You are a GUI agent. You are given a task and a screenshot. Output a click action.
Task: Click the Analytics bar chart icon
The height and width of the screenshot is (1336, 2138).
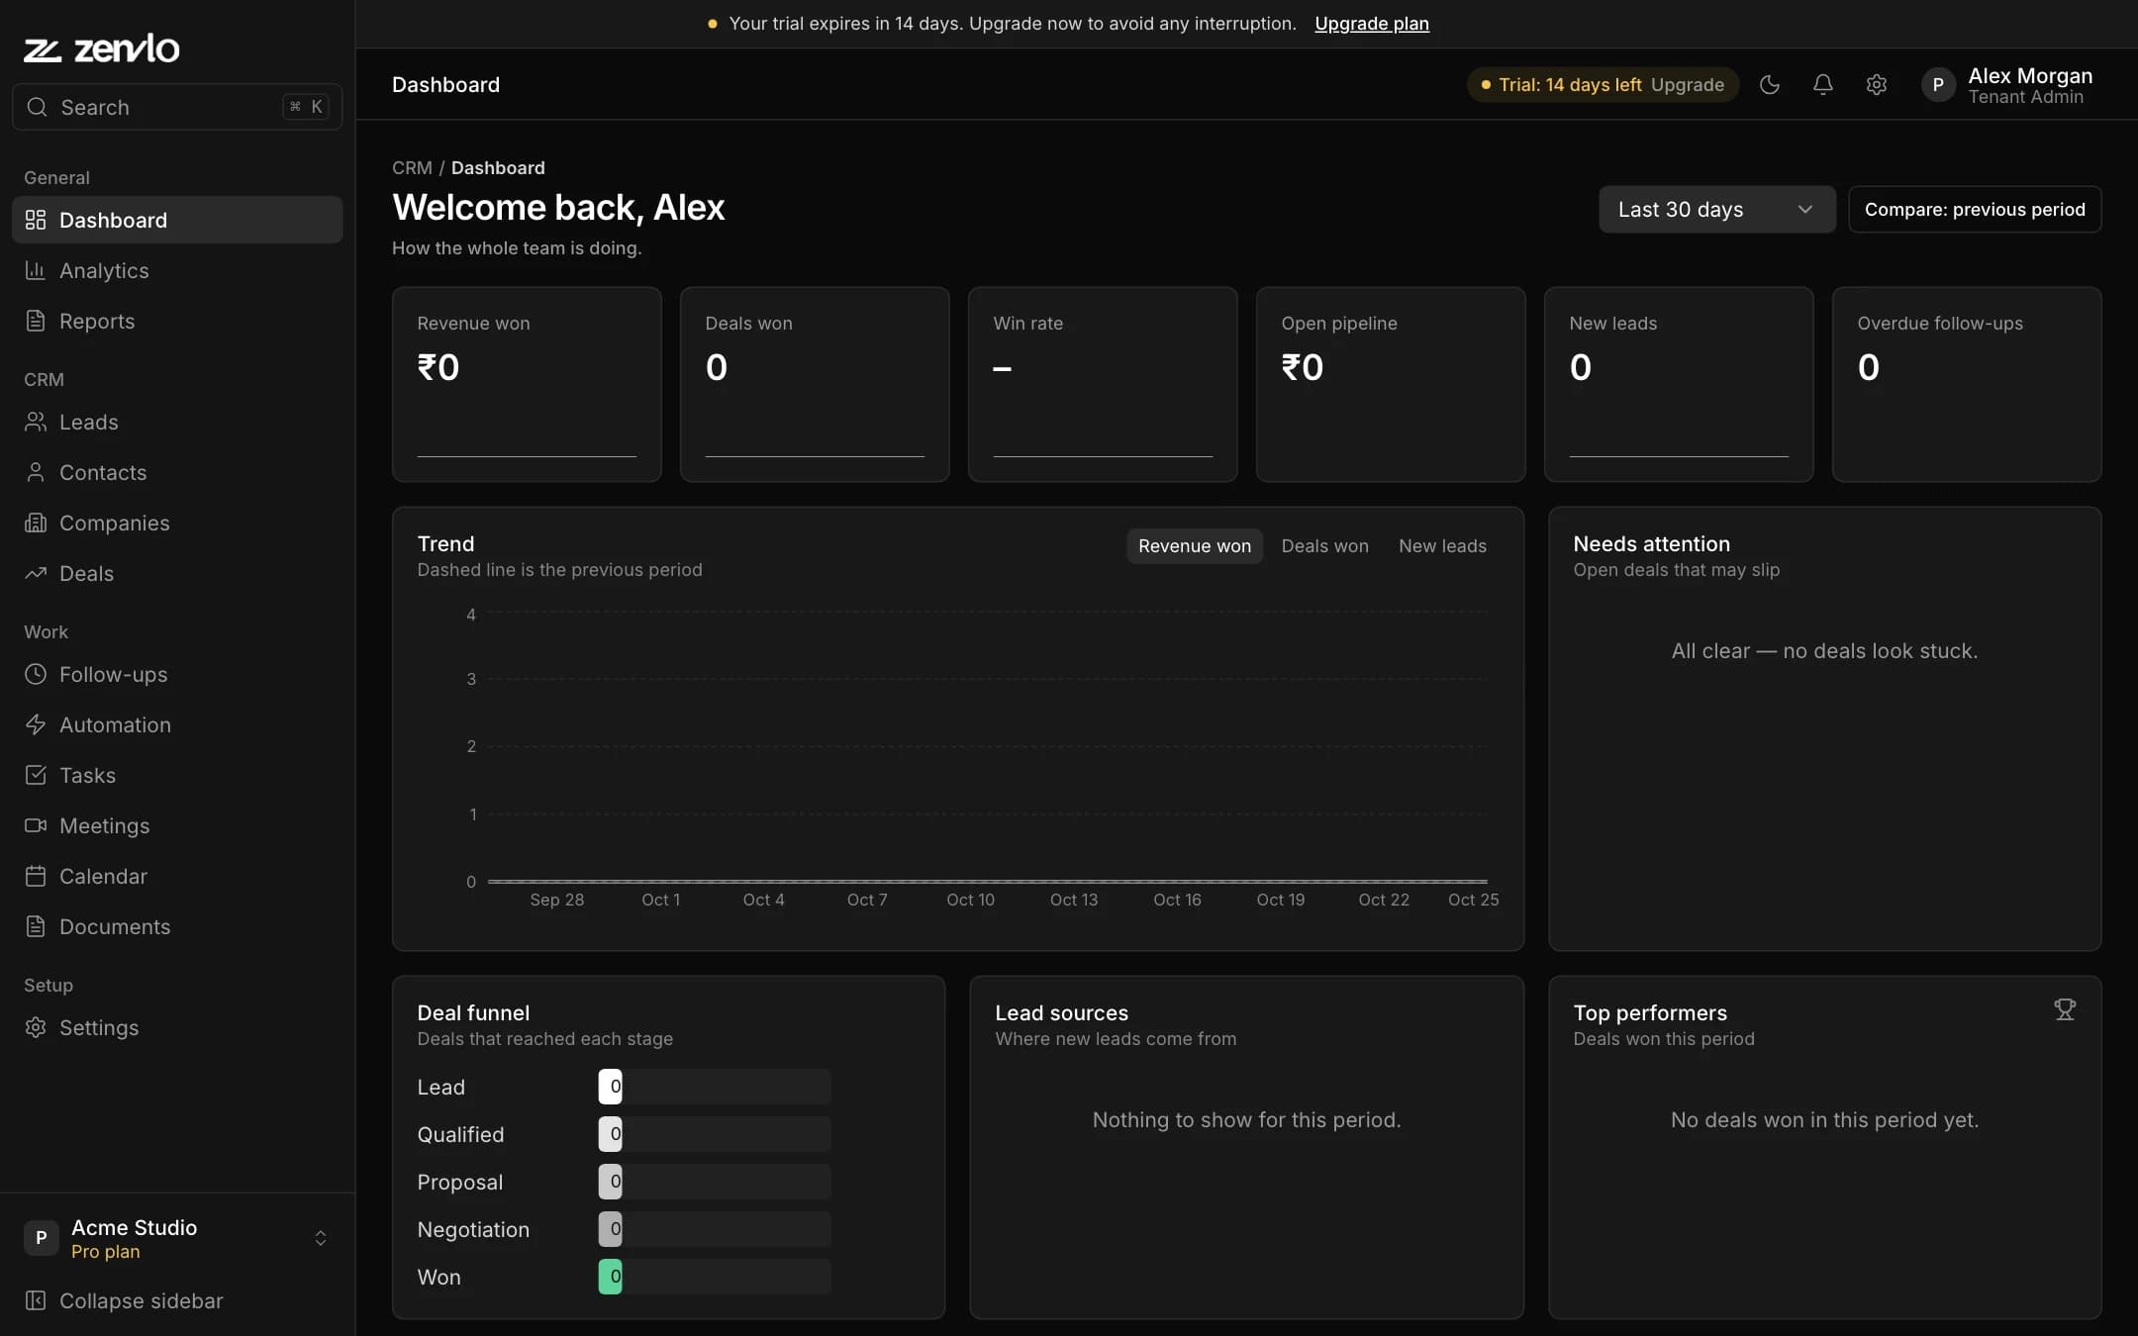tap(36, 270)
